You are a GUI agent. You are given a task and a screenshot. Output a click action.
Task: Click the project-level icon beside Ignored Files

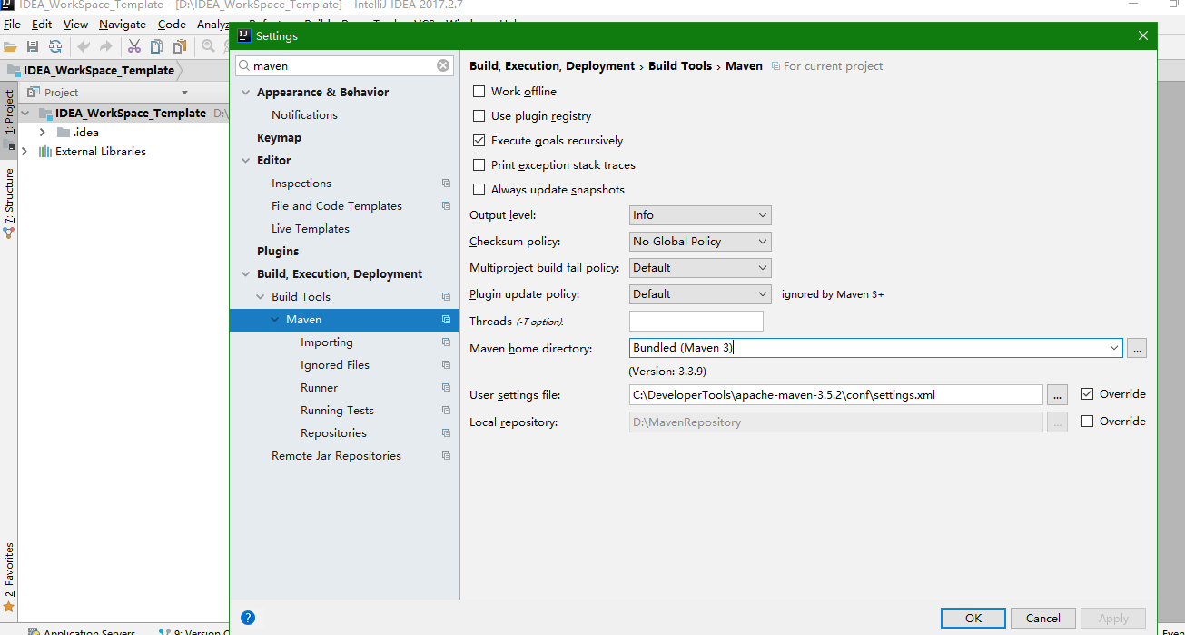[446, 365]
